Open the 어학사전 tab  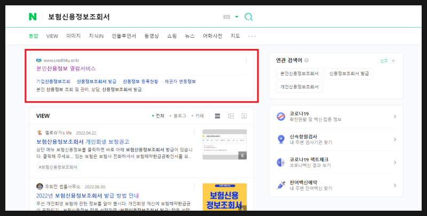tap(212, 36)
